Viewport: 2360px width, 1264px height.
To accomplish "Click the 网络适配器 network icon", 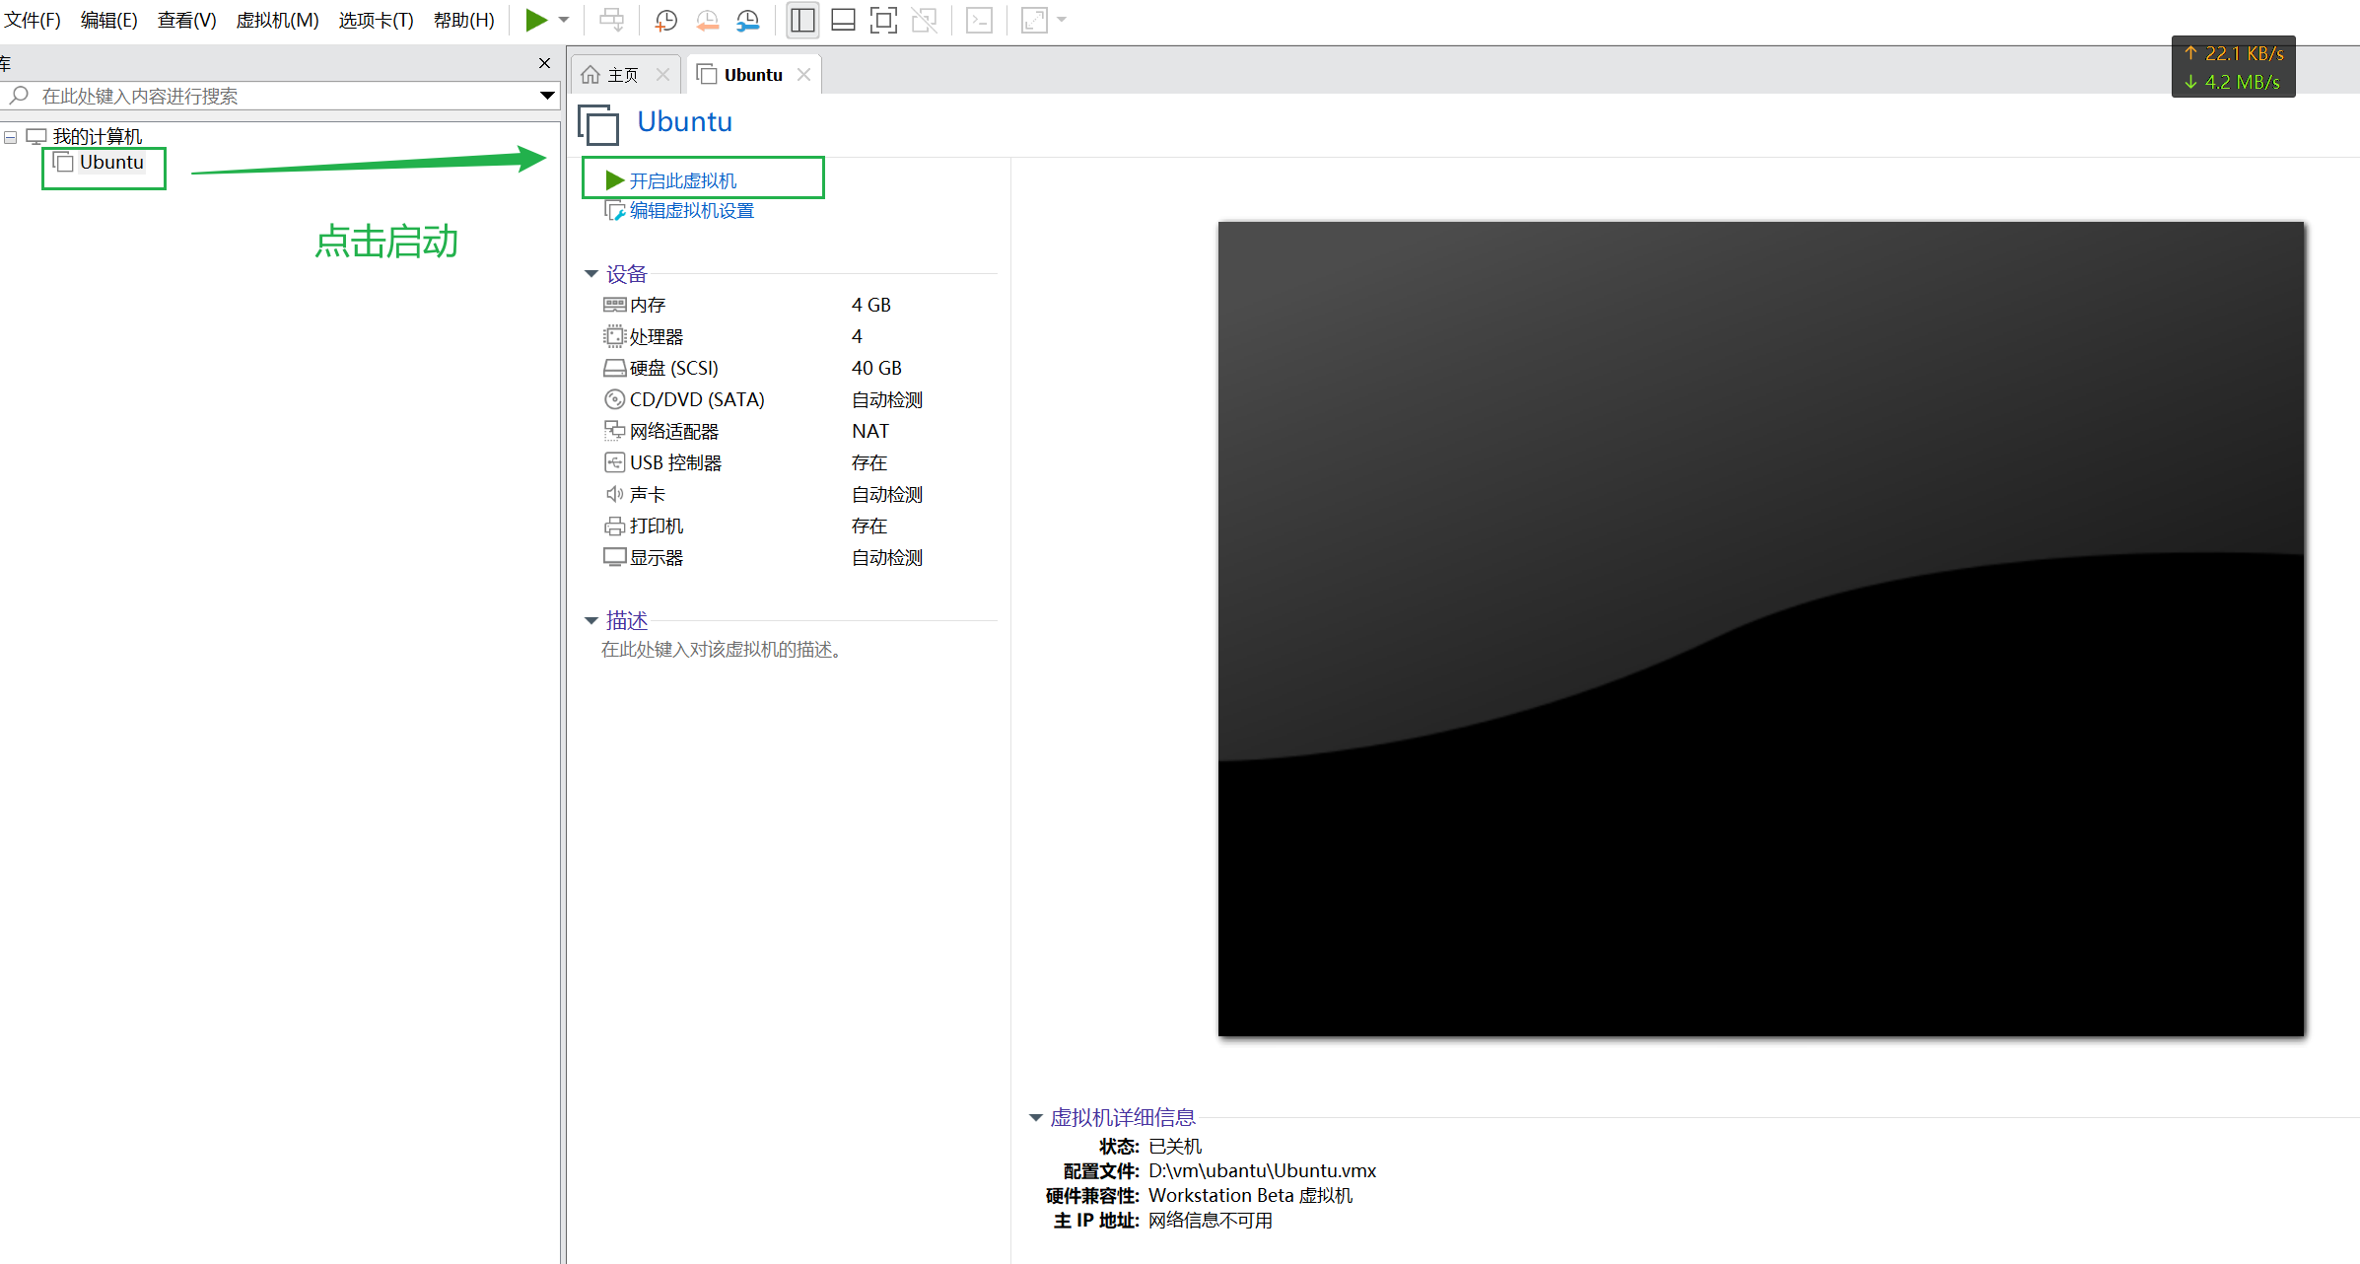I will tap(614, 431).
